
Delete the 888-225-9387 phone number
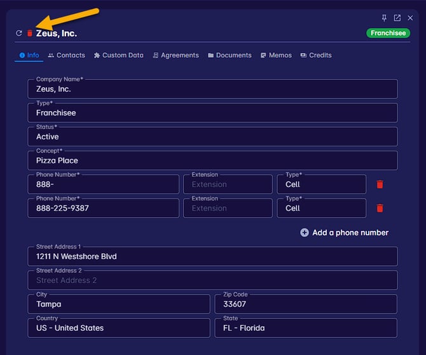380,208
